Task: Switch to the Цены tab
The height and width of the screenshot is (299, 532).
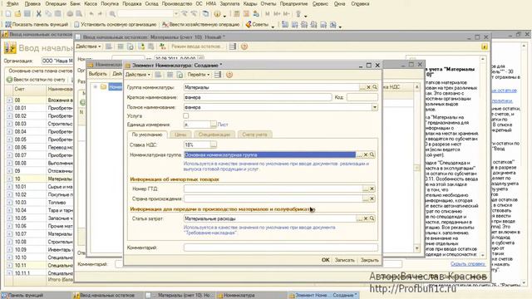Action: pyautogui.click(x=180, y=135)
